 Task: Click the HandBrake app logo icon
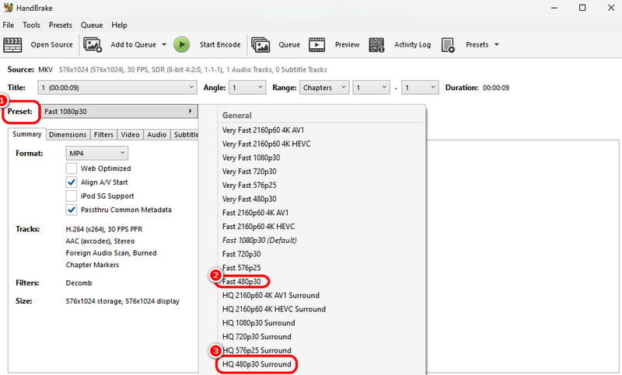tap(8, 8)
